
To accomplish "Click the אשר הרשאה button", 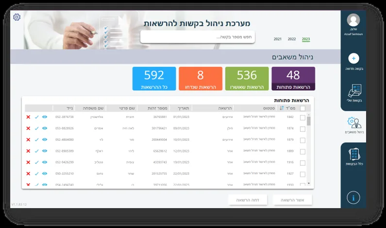I will coord(292,200).
